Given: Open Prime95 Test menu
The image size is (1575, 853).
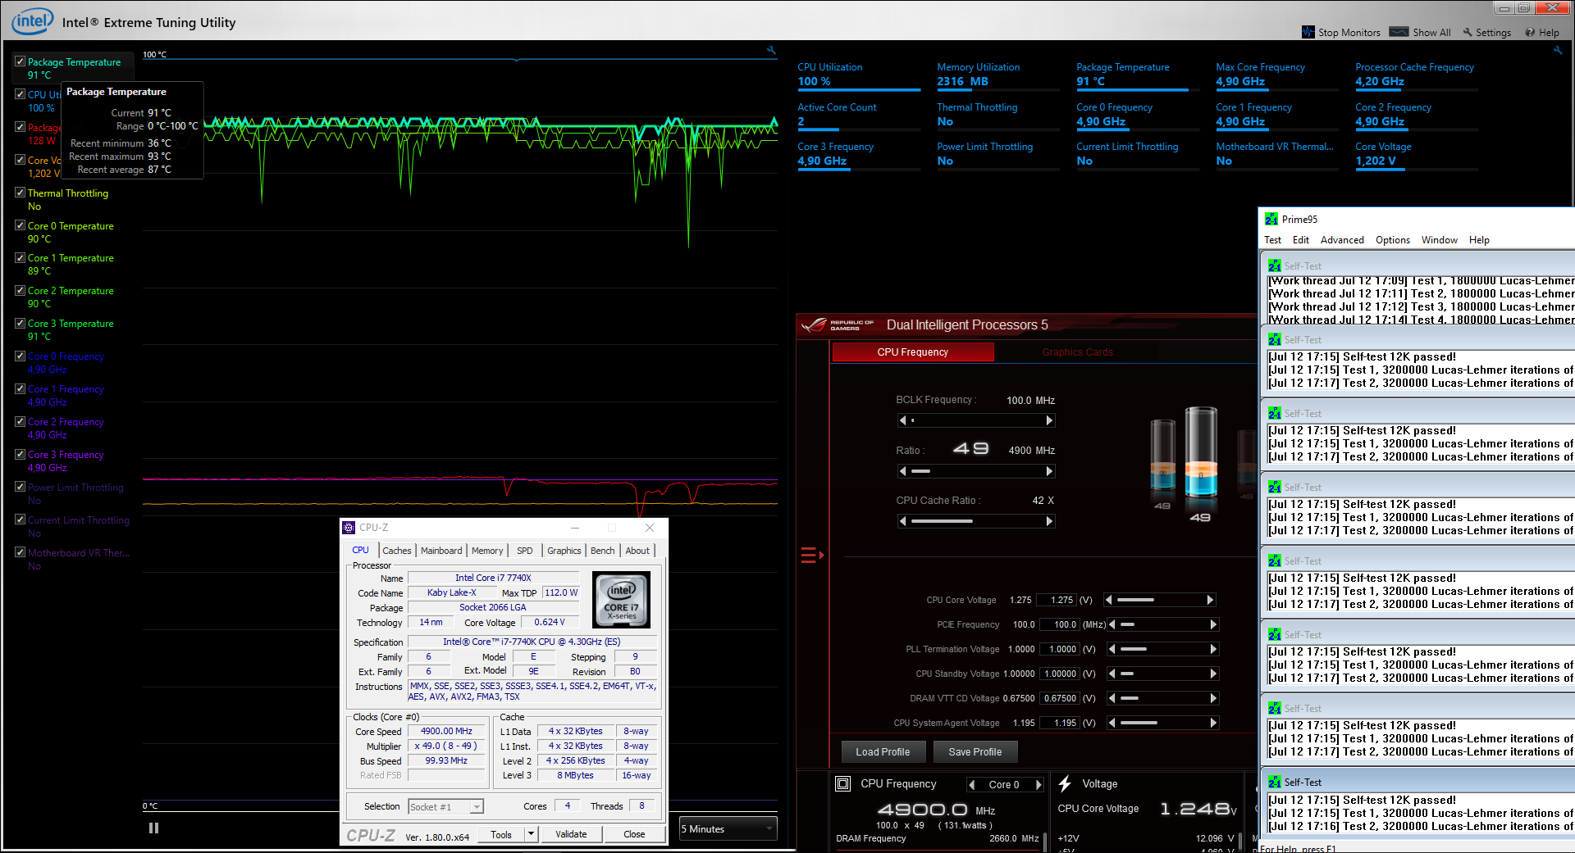Looking at the screenshot, I should coord(1272,240).
